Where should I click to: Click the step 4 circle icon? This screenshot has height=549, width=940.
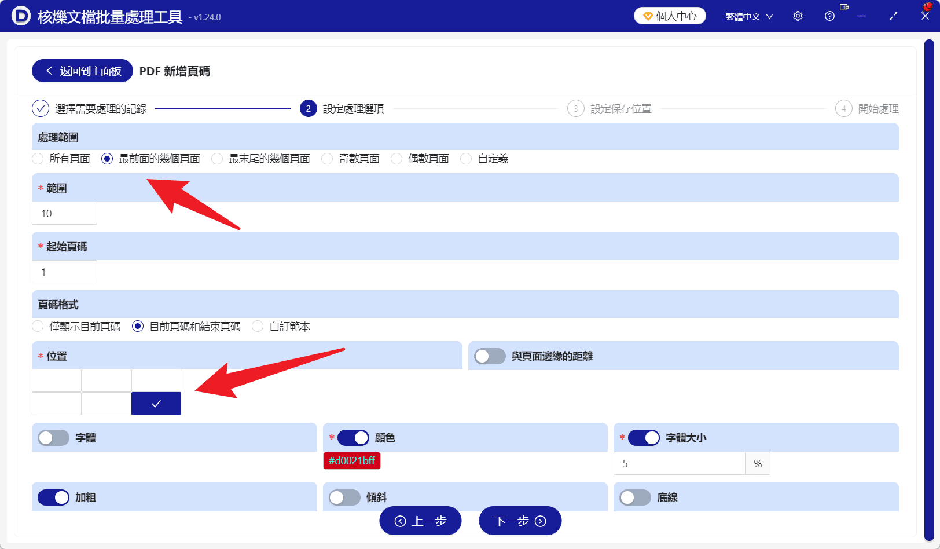[844, 108]
